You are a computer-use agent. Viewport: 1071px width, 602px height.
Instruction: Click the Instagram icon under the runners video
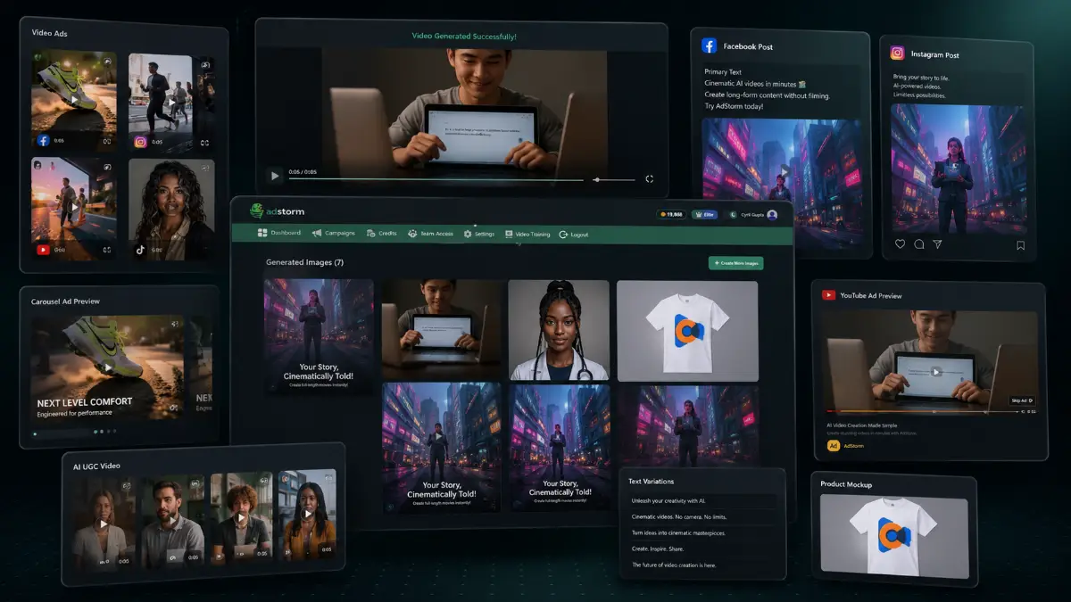(x=140, y=141)
